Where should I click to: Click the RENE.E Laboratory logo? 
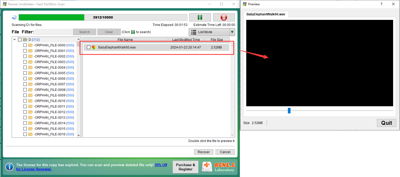[218, 167]
